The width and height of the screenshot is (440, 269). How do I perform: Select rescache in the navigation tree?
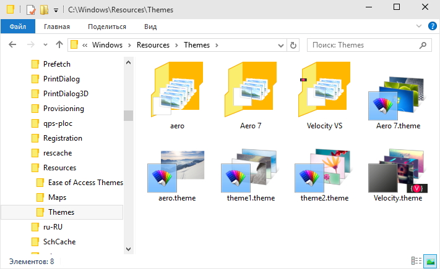click(58, 153)
